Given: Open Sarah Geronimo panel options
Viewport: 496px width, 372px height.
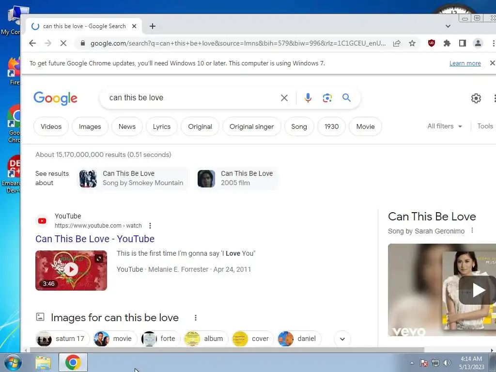Looking at the screenshot, I should [x=472, y=230].
